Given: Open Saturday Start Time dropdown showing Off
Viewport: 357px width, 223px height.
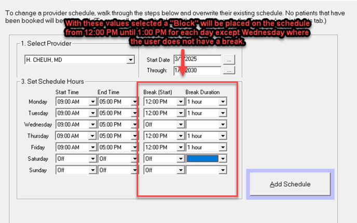Looking at the screenshot, I should point(93,159).
